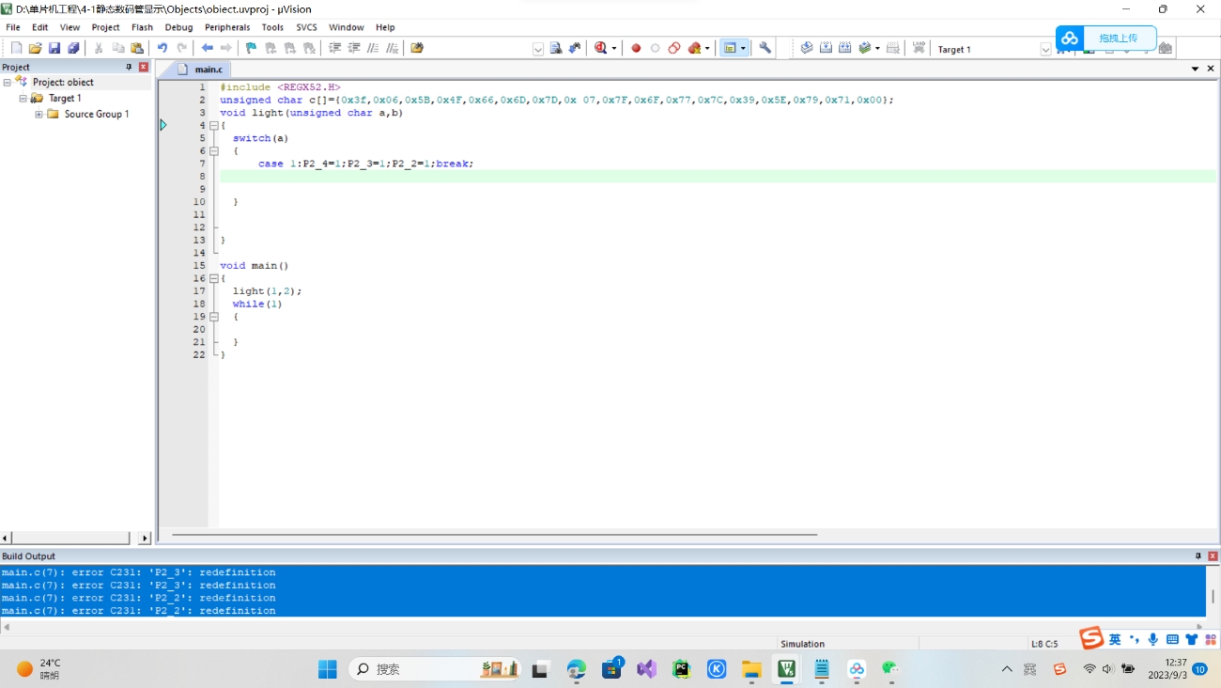This screenshot has width=1221, height=688.
Task: Show hidden system tray icons chevron
Action: (1007, 669)
